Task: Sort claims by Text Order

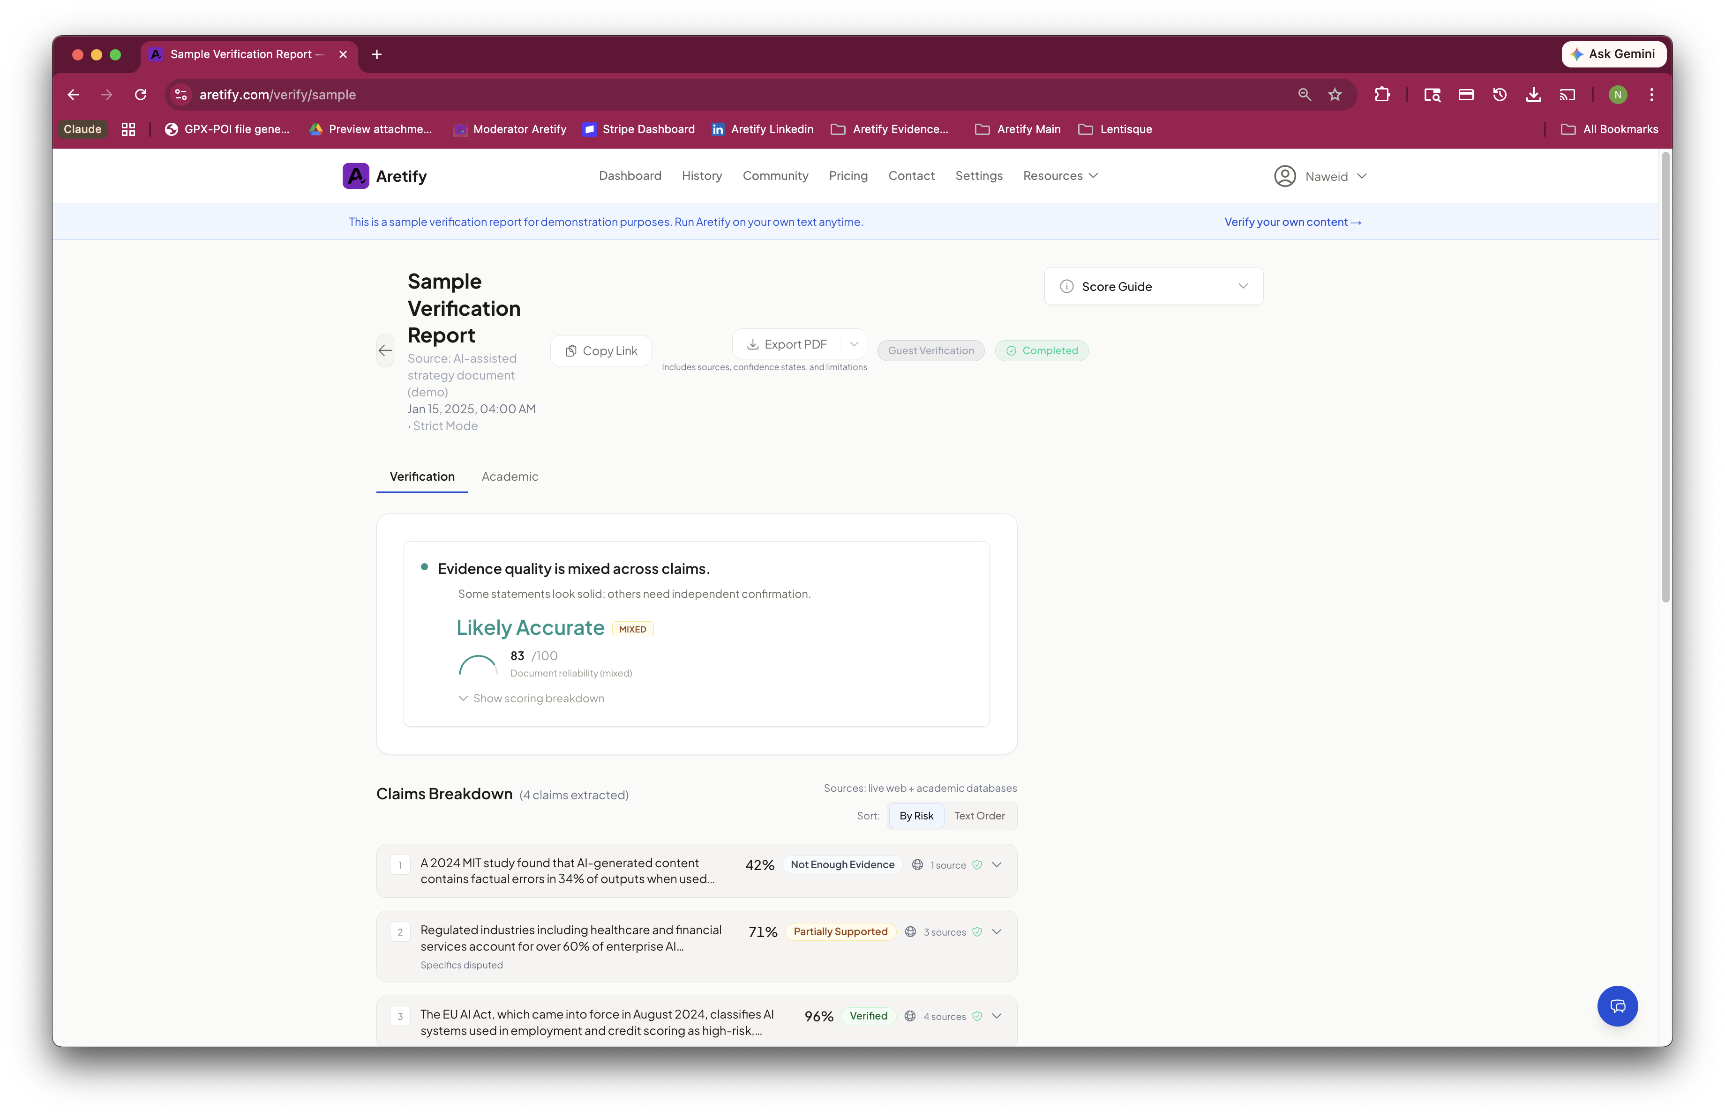Action: click(x=979, y=816)
